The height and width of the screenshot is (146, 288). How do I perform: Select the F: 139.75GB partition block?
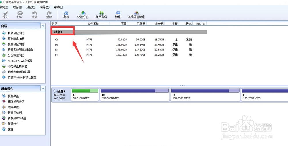(x=264, y=95)
